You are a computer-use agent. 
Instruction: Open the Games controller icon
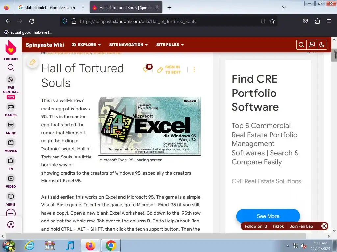[x=11, y=107]
